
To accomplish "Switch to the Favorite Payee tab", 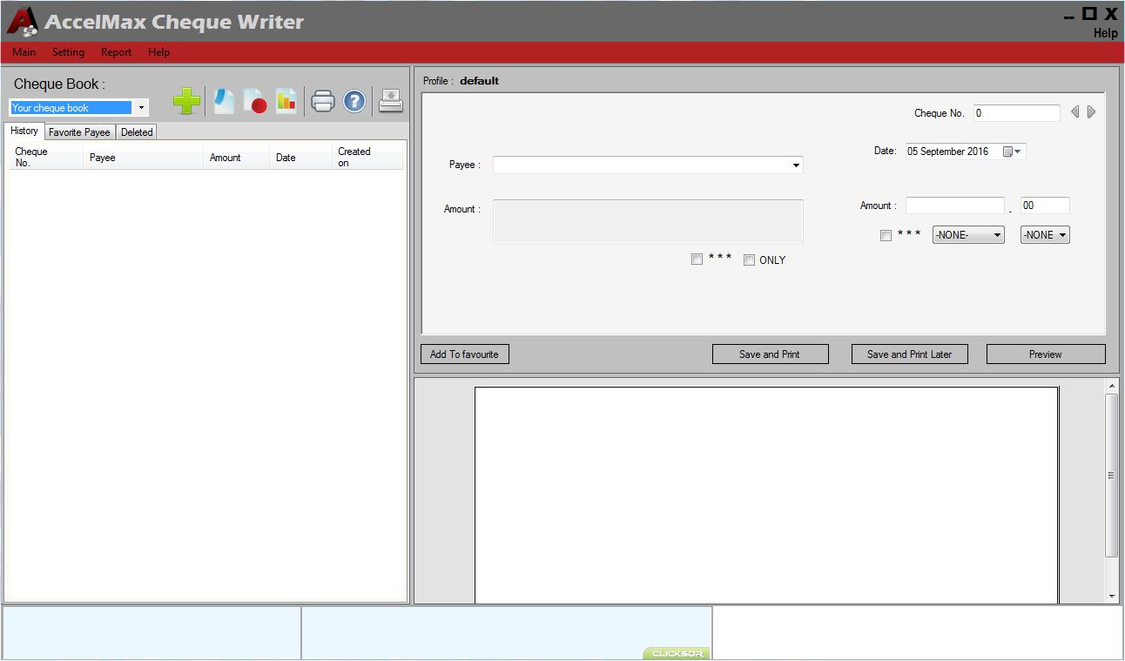I will [x=79, y=132].
